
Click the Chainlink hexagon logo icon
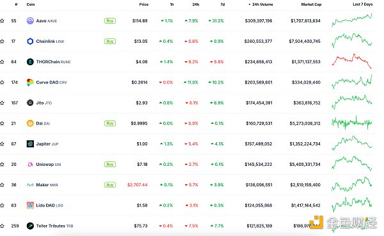pyautogui.click(x=30, y=41)
